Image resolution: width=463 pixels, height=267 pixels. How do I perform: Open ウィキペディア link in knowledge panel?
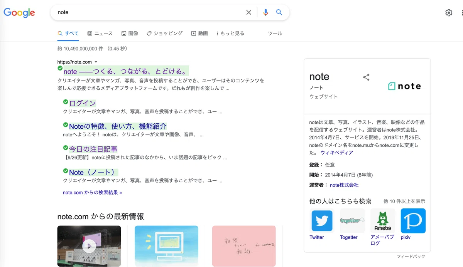337,153
